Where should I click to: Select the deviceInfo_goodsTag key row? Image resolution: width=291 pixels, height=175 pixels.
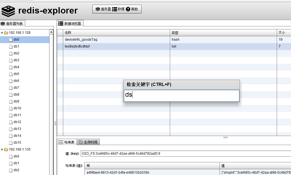(174, 40)
